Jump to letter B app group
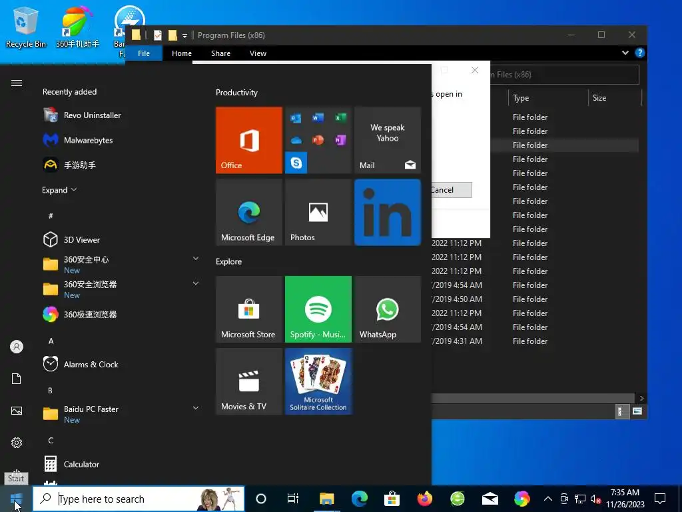Screen dimensions: 682x512 pyautogui.click(x=51, y=391)
